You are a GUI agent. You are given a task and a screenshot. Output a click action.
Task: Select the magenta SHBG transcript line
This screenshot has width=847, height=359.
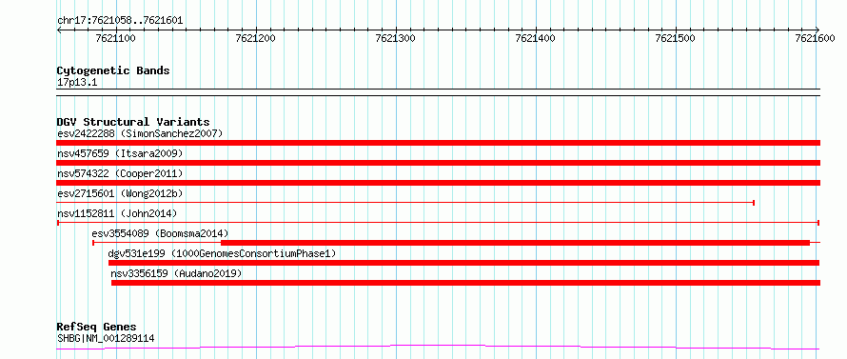pos(438,347)
